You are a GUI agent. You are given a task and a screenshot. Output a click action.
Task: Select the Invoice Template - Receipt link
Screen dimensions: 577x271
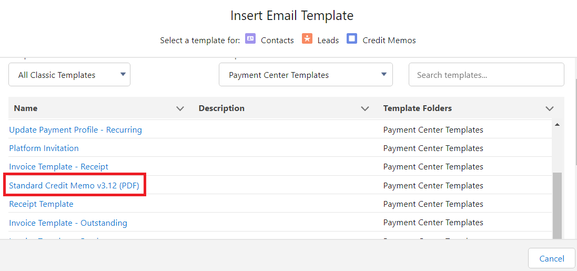tap(59, 167)
